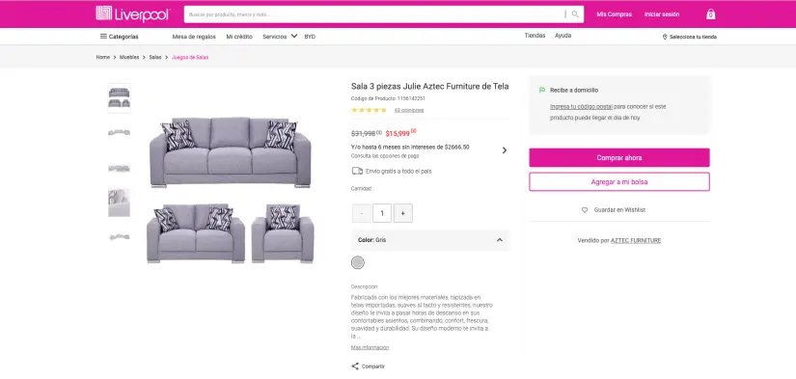
Task: Select the first sofa set thumbnail
Action: 120,98
